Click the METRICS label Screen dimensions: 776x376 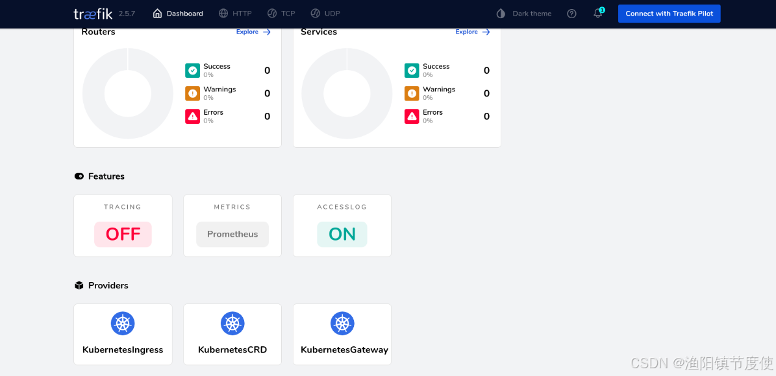click(x=232, y=207)
